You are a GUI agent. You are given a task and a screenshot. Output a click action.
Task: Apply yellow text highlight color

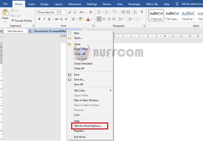81,19
